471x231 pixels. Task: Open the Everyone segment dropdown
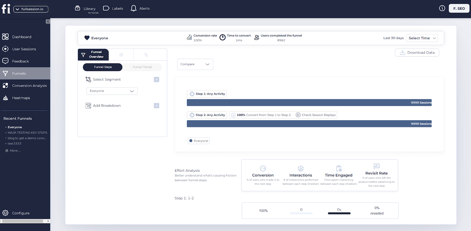112,91
